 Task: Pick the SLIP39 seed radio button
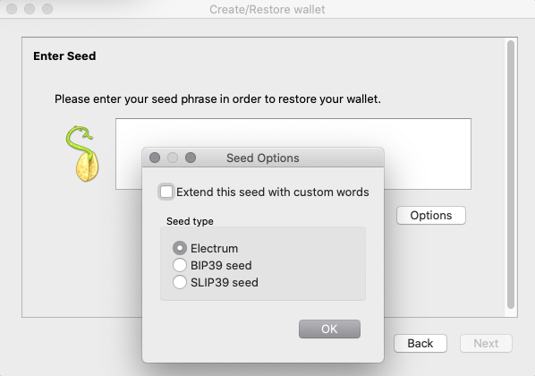tap(180, 282)
